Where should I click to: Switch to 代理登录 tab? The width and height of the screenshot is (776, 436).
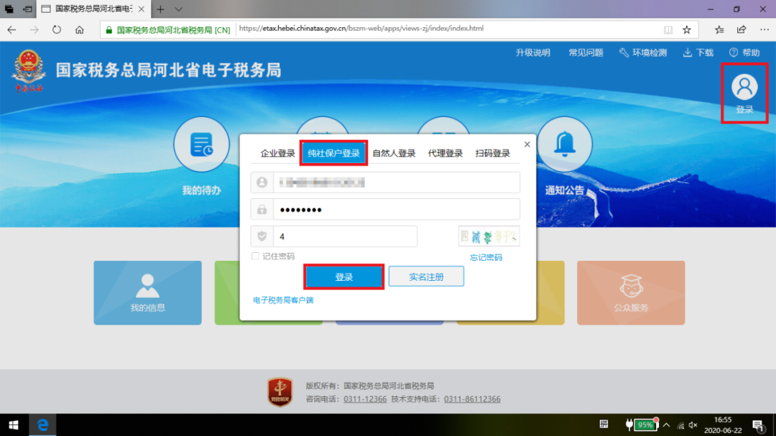[x=445, y=154]
